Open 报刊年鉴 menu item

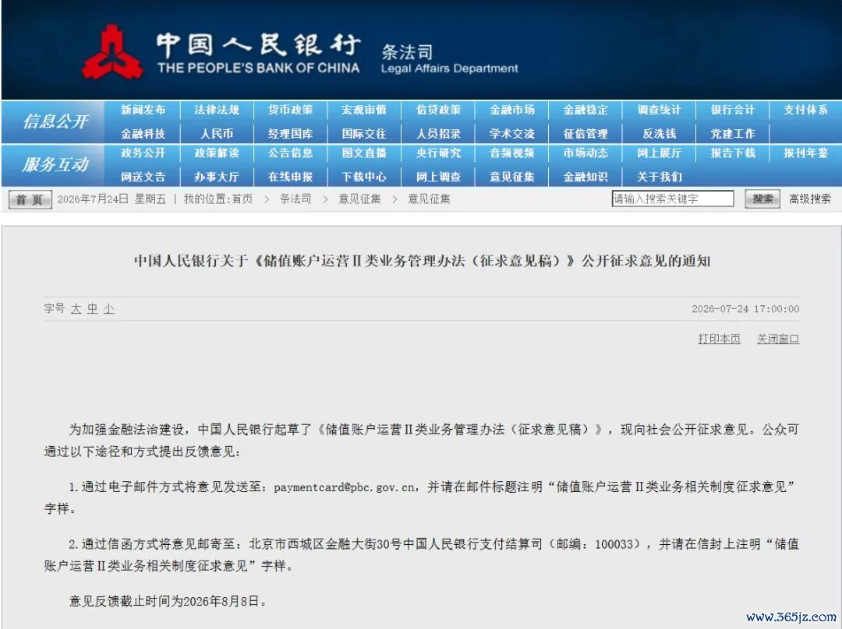805,153
